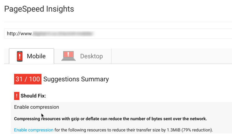Switch to the Mobile tab

tap(31, 56)
